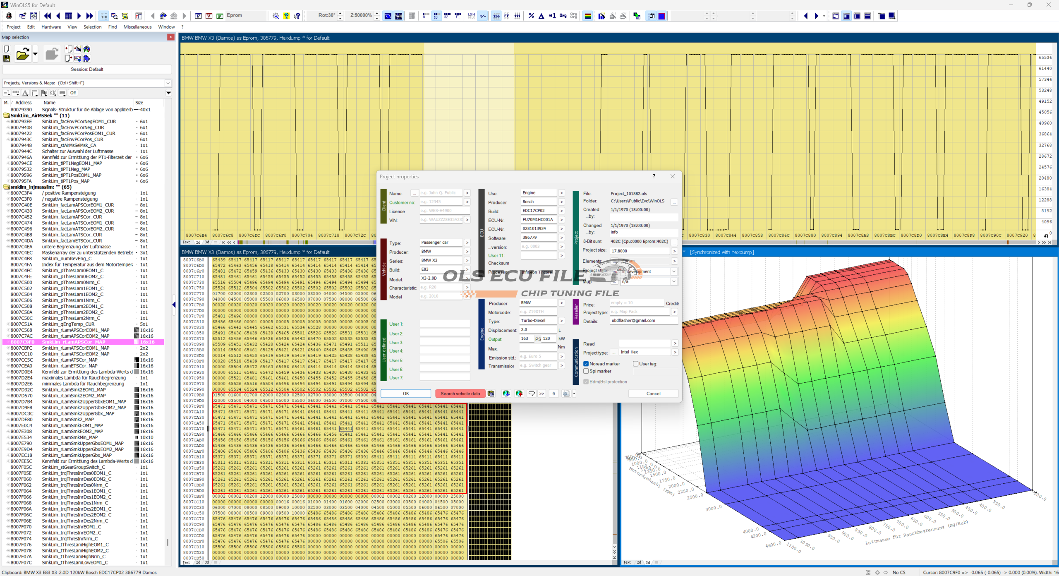
Task: Click the Org original values icon
Action: pyautogui.click(x=563, y=16)
